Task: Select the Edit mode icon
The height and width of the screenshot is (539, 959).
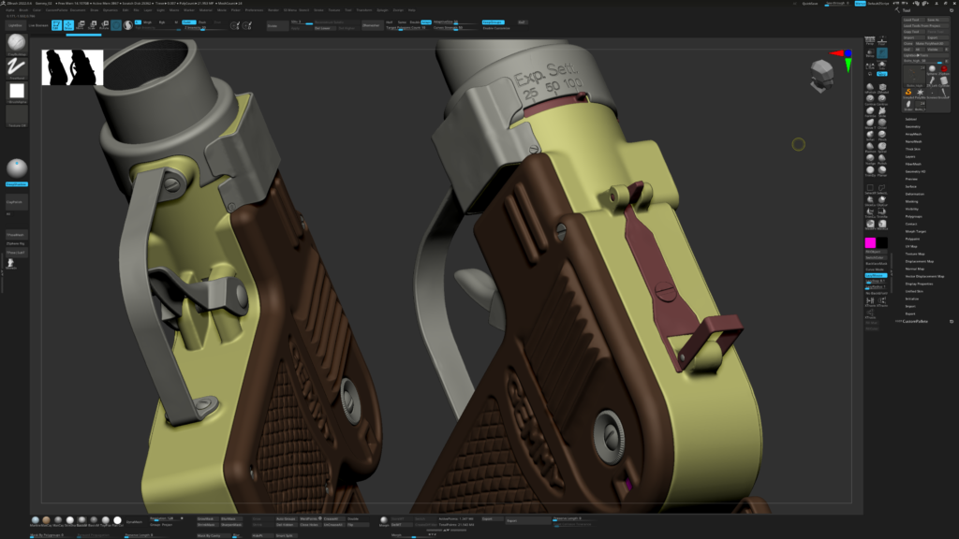Action: [58, 25]
